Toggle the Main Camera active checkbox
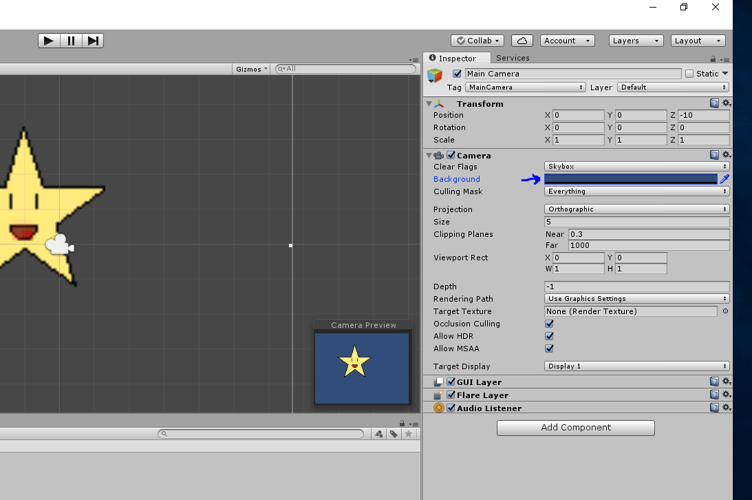Viewport: 752px width, 500px height. click(x=457, y=74)
